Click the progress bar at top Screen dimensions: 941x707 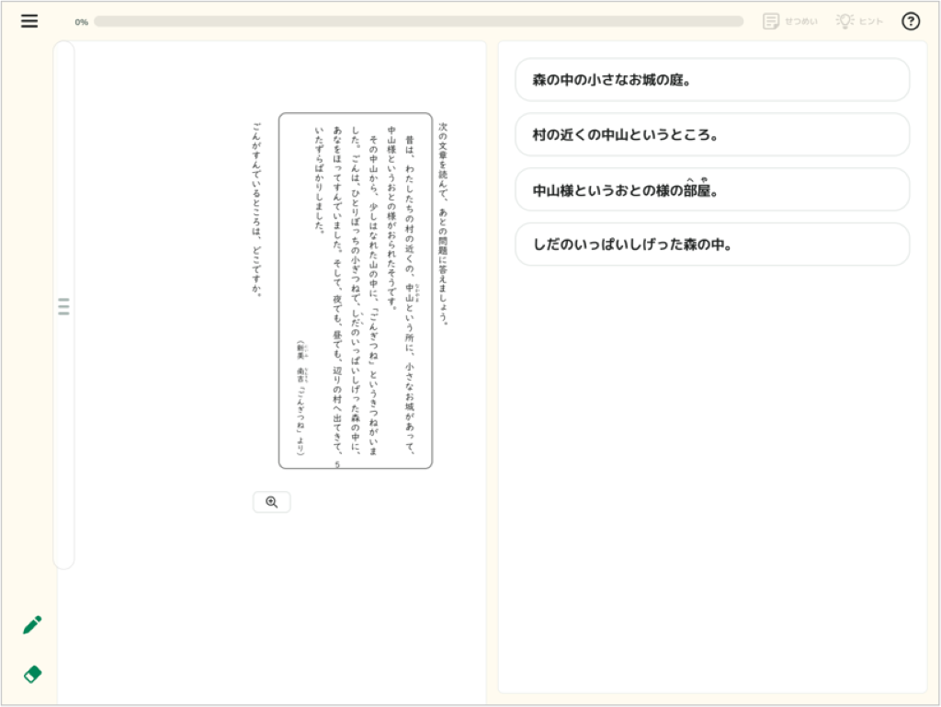point(418,22)
